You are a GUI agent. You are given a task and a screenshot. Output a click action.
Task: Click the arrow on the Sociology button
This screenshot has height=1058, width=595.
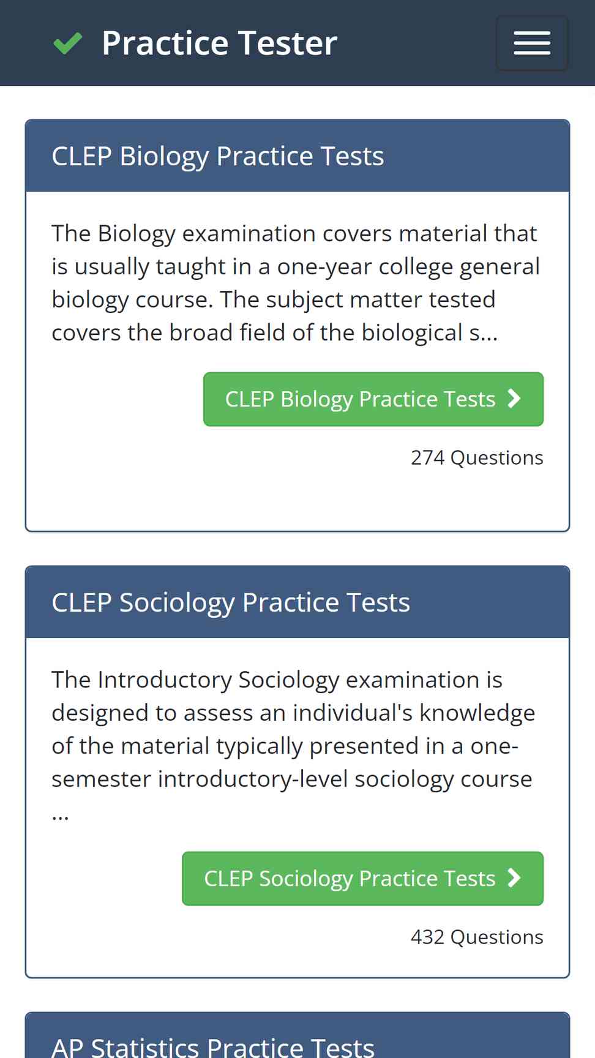(x=514, y=878)
